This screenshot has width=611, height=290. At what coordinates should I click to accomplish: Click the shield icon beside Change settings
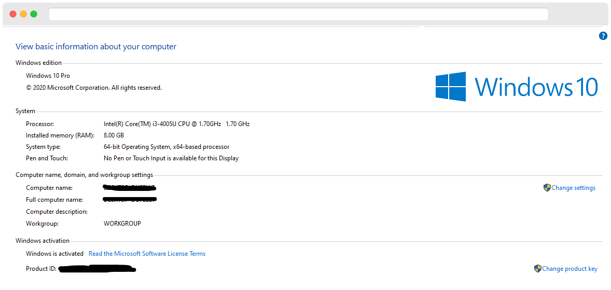click(547, 187)
